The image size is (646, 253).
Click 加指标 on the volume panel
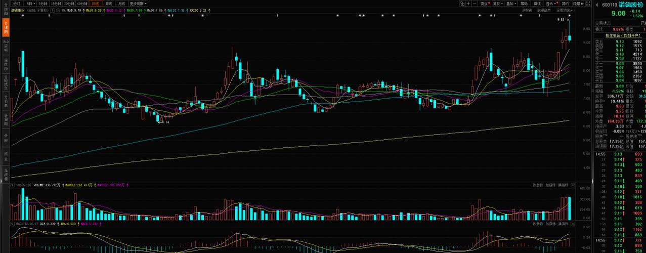550,185
